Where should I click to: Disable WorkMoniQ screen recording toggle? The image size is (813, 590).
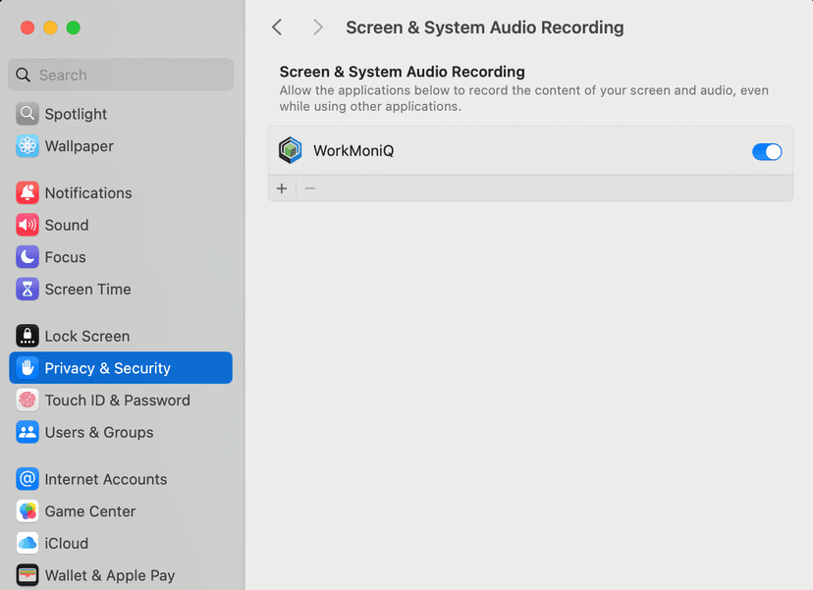[767, 152]
